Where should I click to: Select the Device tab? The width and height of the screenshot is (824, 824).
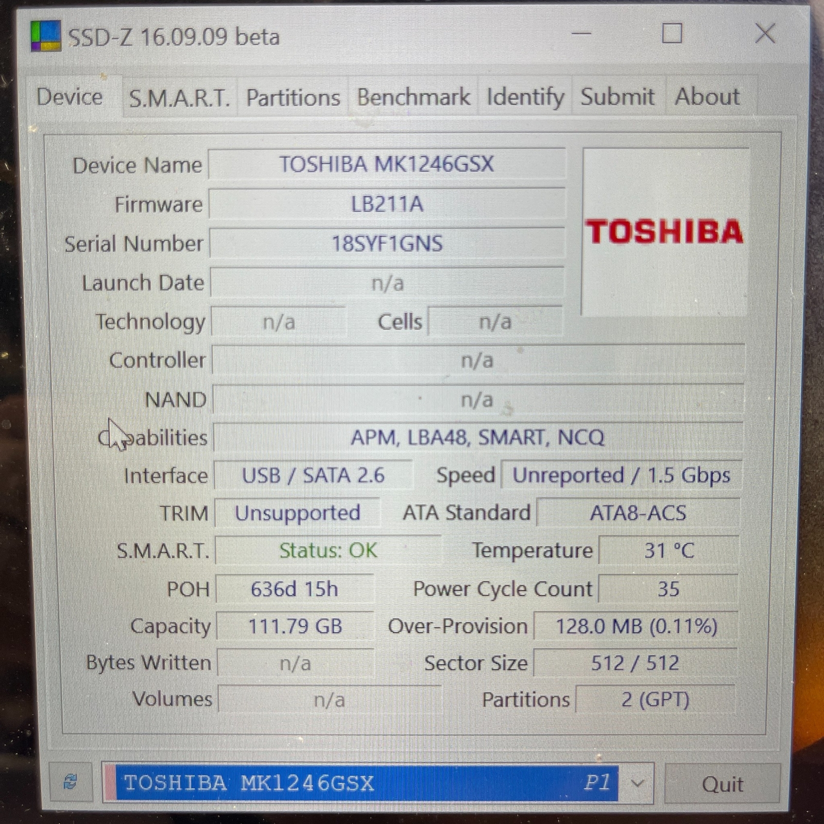(x=70, y=97)
